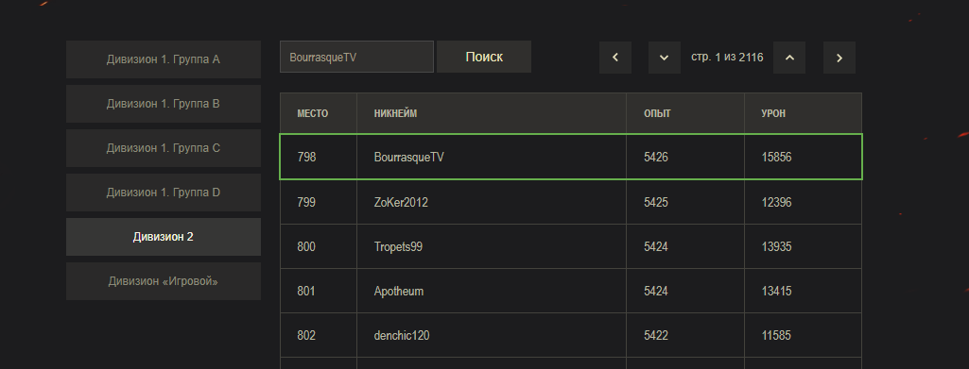The width and height of the screenshot is (969, 369).
Task: Go to previous page with left arrow
Action: pos(614,58)
